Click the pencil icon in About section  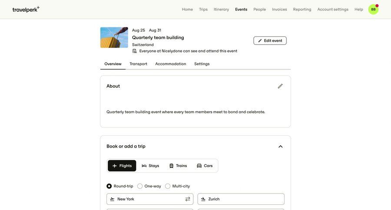click(280, 86)
